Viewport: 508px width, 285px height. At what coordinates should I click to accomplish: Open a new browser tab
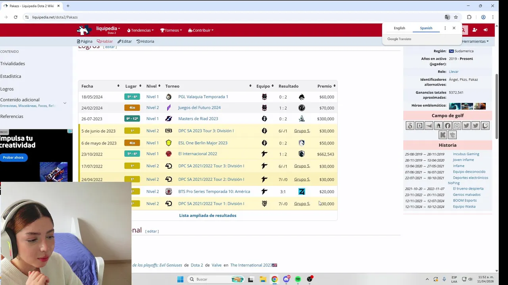click(68, 6)
